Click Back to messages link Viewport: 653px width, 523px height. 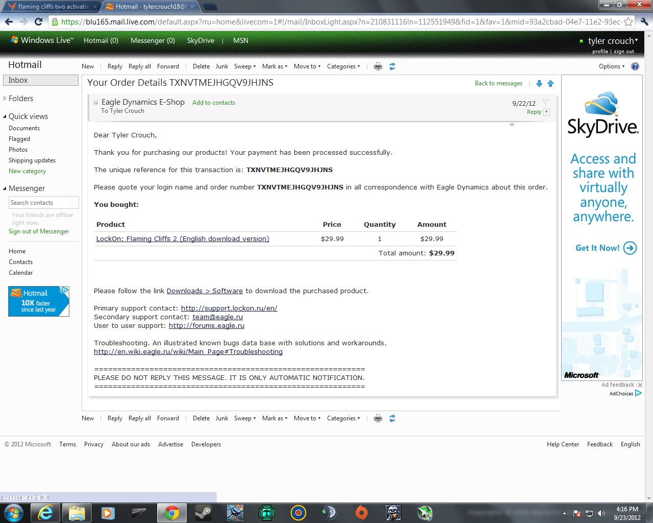(x=498, y=83)
